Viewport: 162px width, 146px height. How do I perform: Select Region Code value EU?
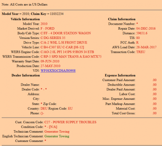(x=70, y=109)
